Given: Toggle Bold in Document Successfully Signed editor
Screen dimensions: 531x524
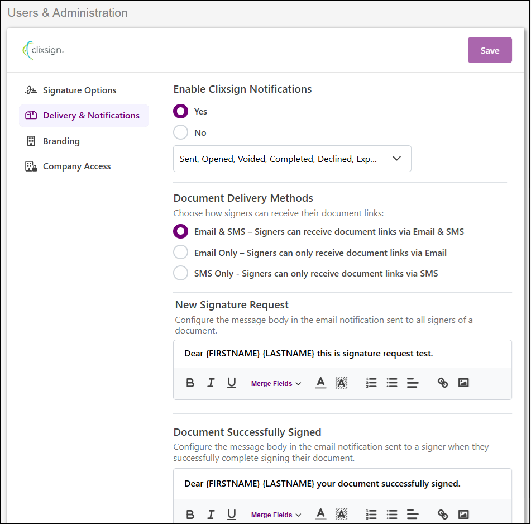Looking at the screenshot, I should (x=190, y=515).
